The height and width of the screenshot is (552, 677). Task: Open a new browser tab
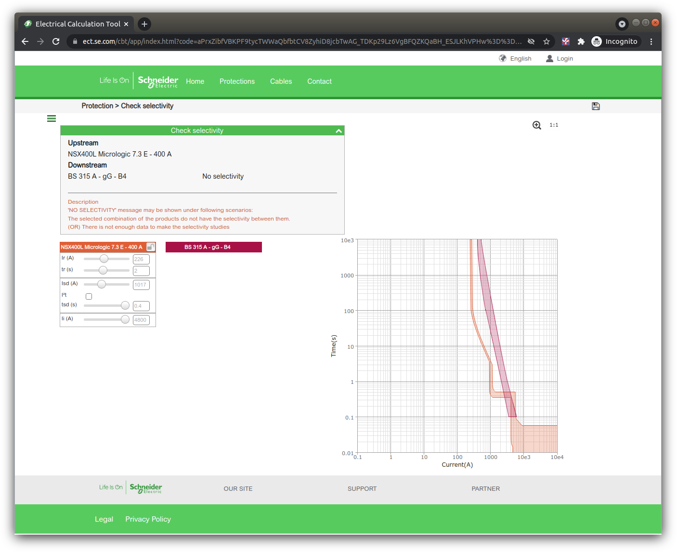click(x=144, y=24)
